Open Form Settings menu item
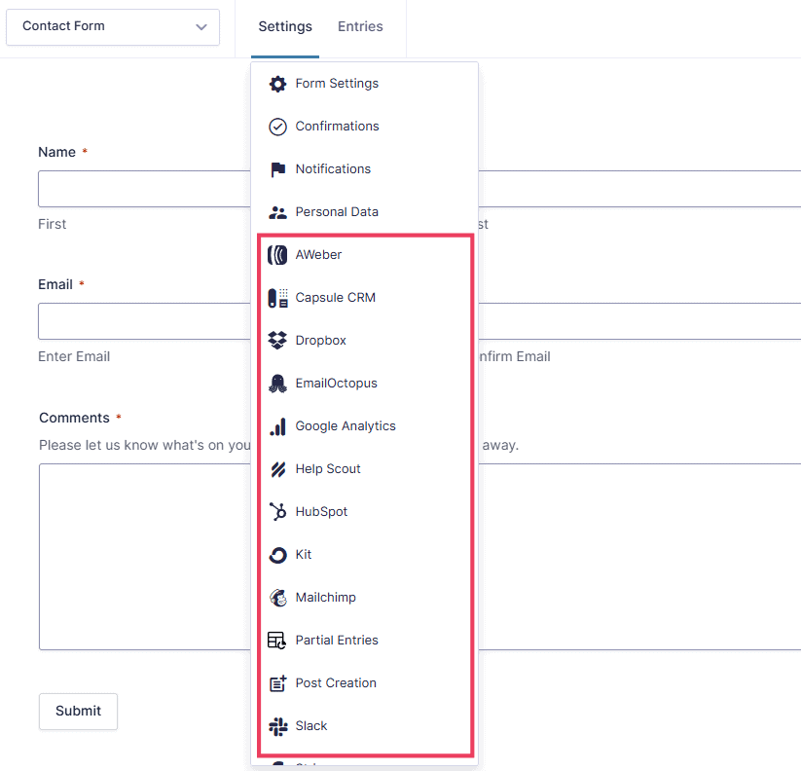801x771 pixels. coord(364,84)
